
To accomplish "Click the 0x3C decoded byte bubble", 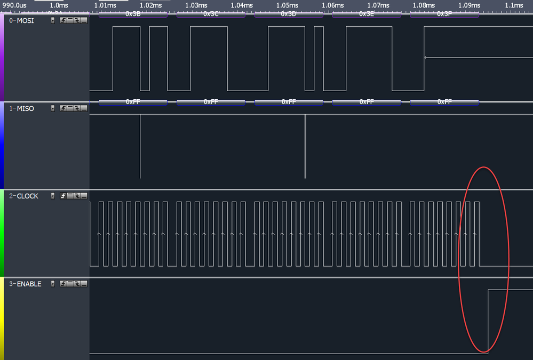I will click(x=211, y=14).
